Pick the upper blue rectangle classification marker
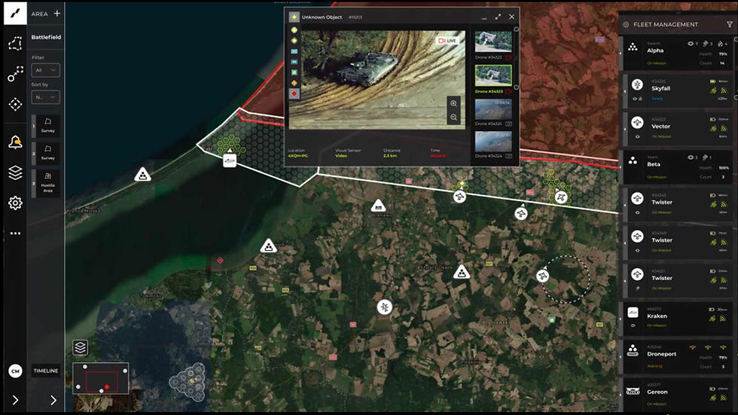738x415 pixels. coord(294,51)
